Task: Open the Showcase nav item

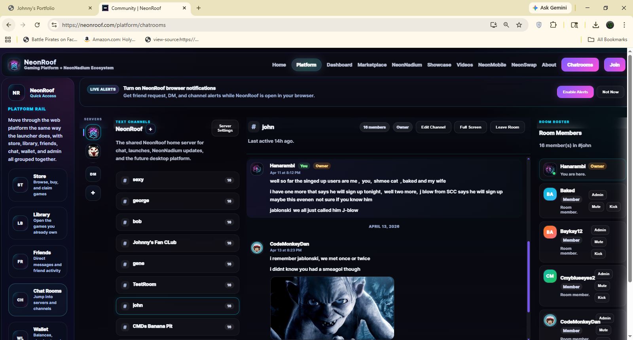Action: [x=439, y=65]
